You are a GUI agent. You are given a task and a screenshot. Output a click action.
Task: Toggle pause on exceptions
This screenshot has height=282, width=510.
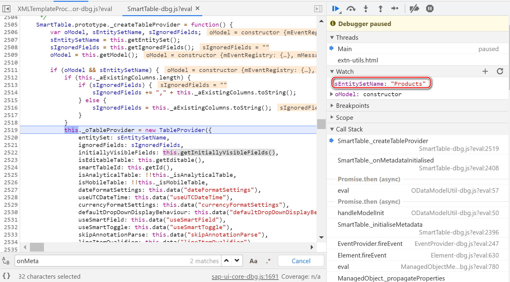430,9
